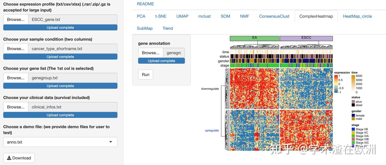Select the UMAP tab

[182, 16]
